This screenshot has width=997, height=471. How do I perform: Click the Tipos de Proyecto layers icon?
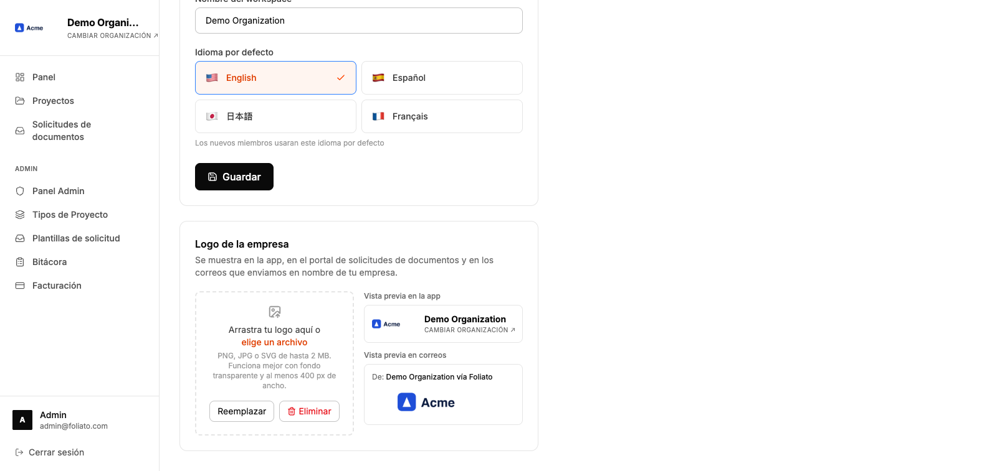tap(20, 215)
